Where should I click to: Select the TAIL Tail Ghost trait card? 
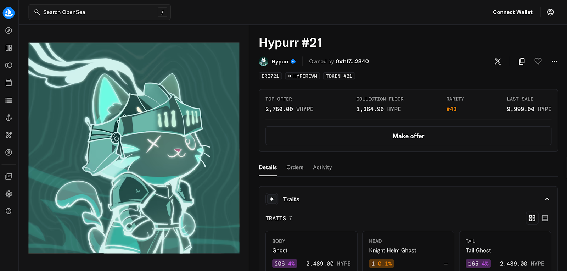coord(505,251)
